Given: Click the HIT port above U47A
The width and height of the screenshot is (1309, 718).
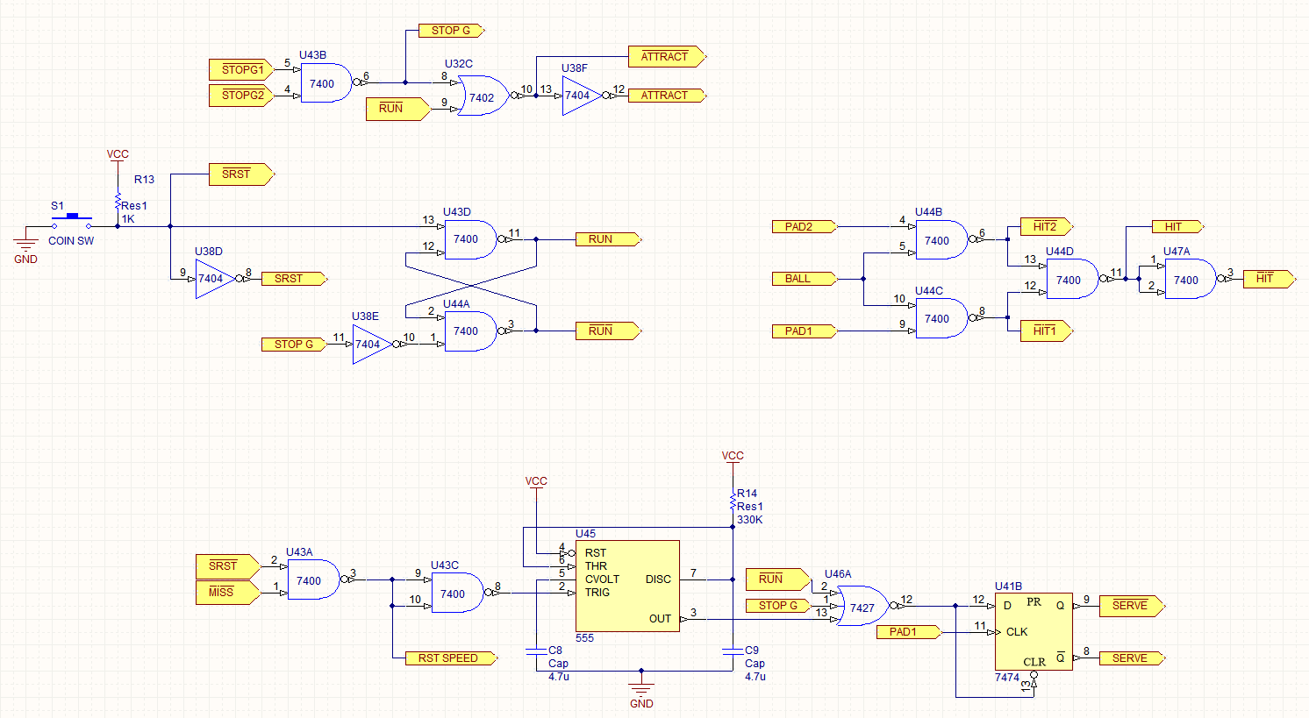Looking at the screenshot, I should [1177, 227].
